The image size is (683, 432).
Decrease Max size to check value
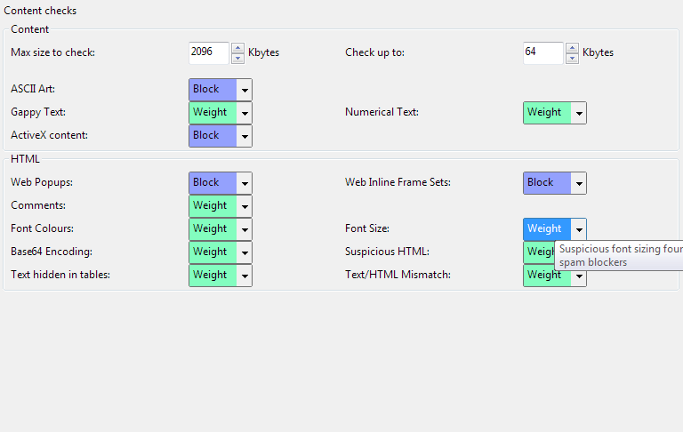click(237, 59)
